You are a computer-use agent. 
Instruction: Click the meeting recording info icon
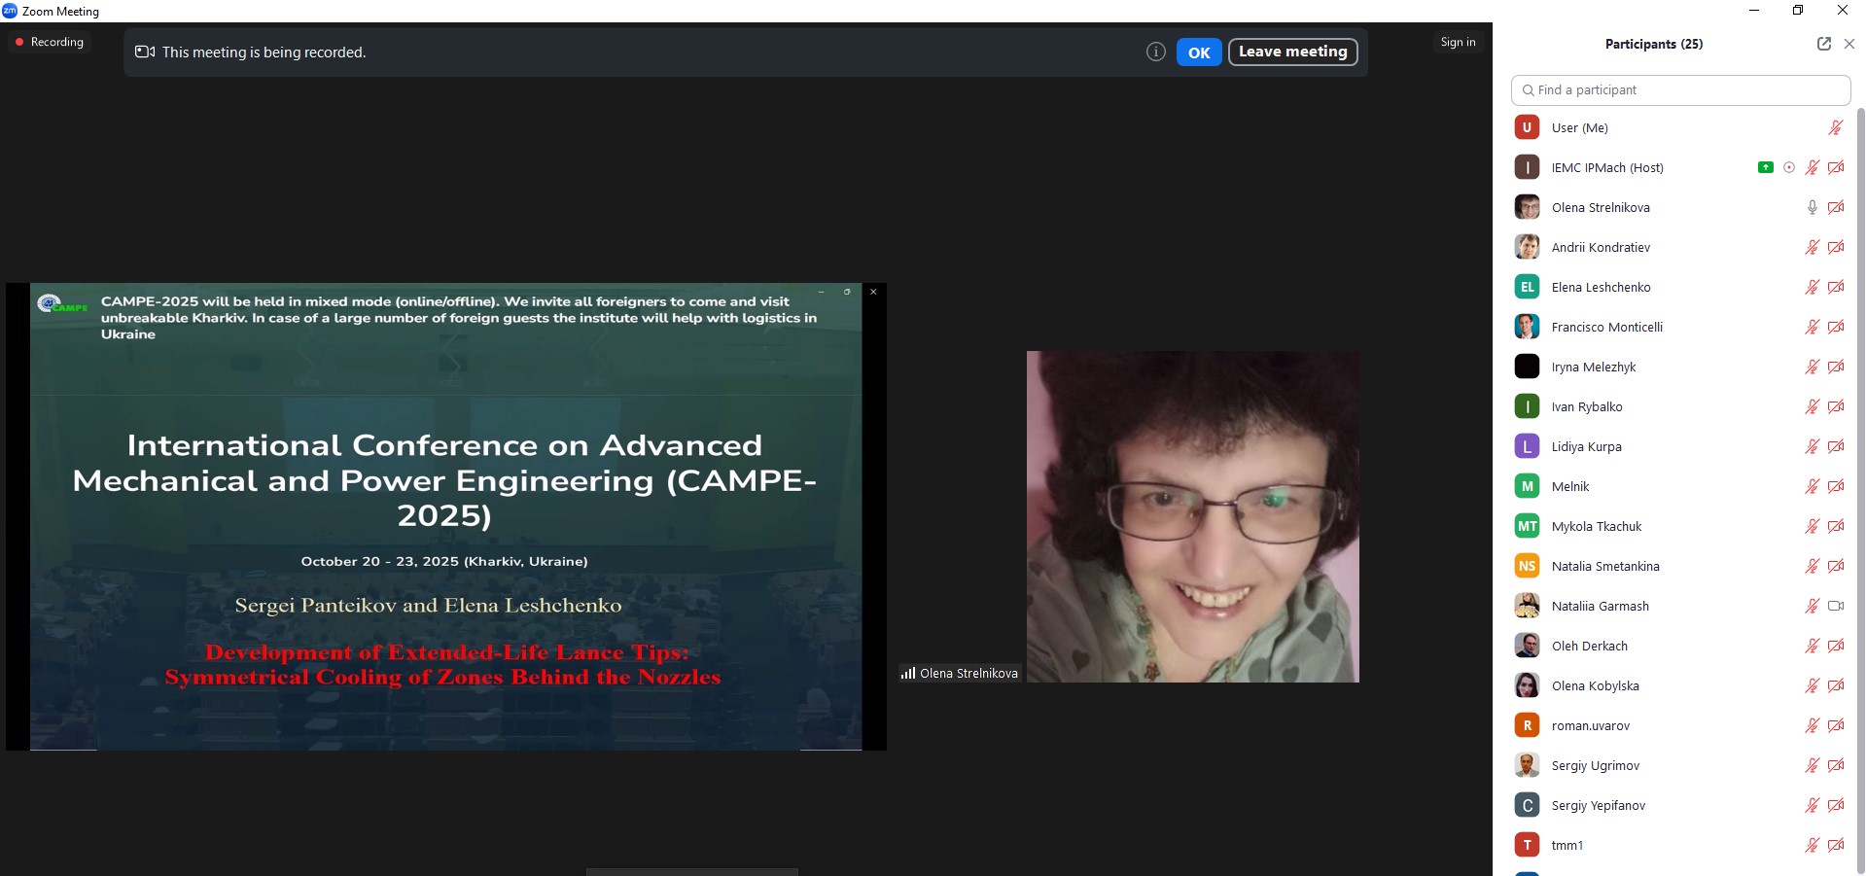click(x=1155, y=53)
